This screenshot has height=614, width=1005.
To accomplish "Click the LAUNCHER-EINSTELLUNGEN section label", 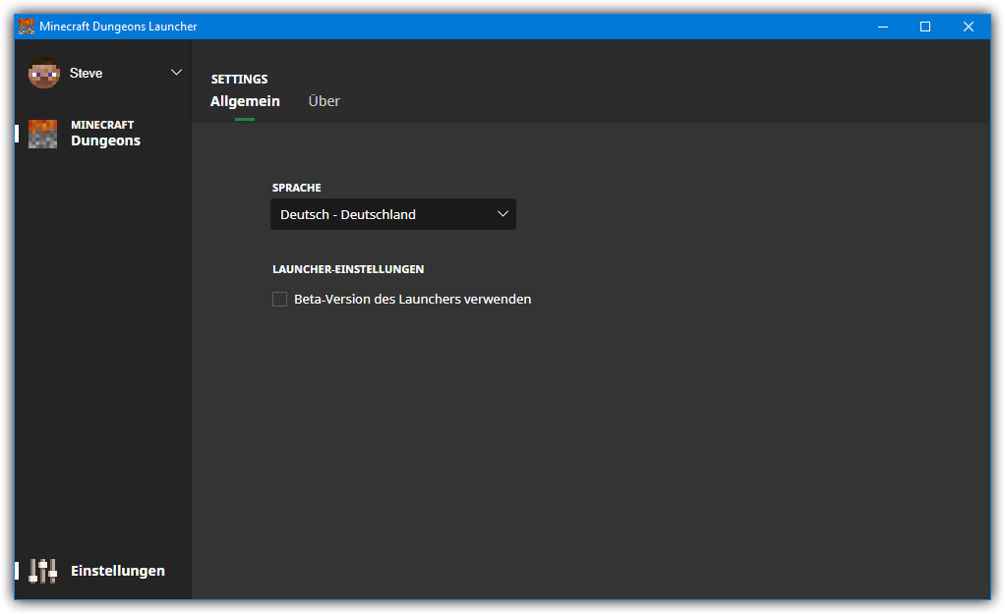I will point(348,269).
